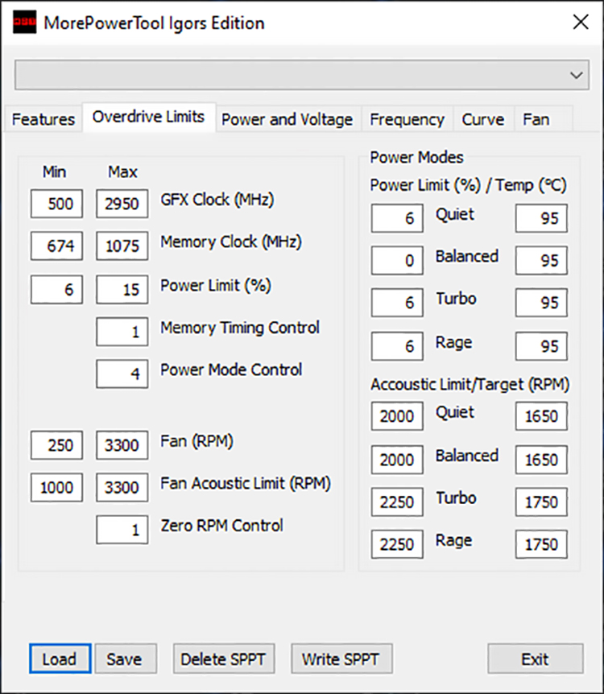This screenshot has width=604, height=694.
Task: Click the Memory Timing Control label
Action: pyautogui.click(x=239, y=328)
